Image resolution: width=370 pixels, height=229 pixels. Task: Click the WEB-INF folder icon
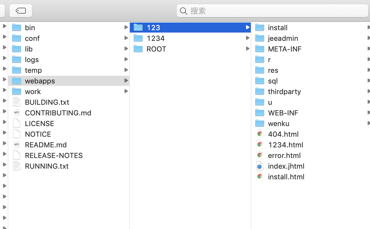click(x=260, y=113)
